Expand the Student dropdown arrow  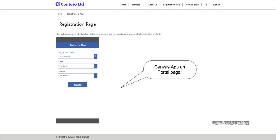(x=95, y=76)
